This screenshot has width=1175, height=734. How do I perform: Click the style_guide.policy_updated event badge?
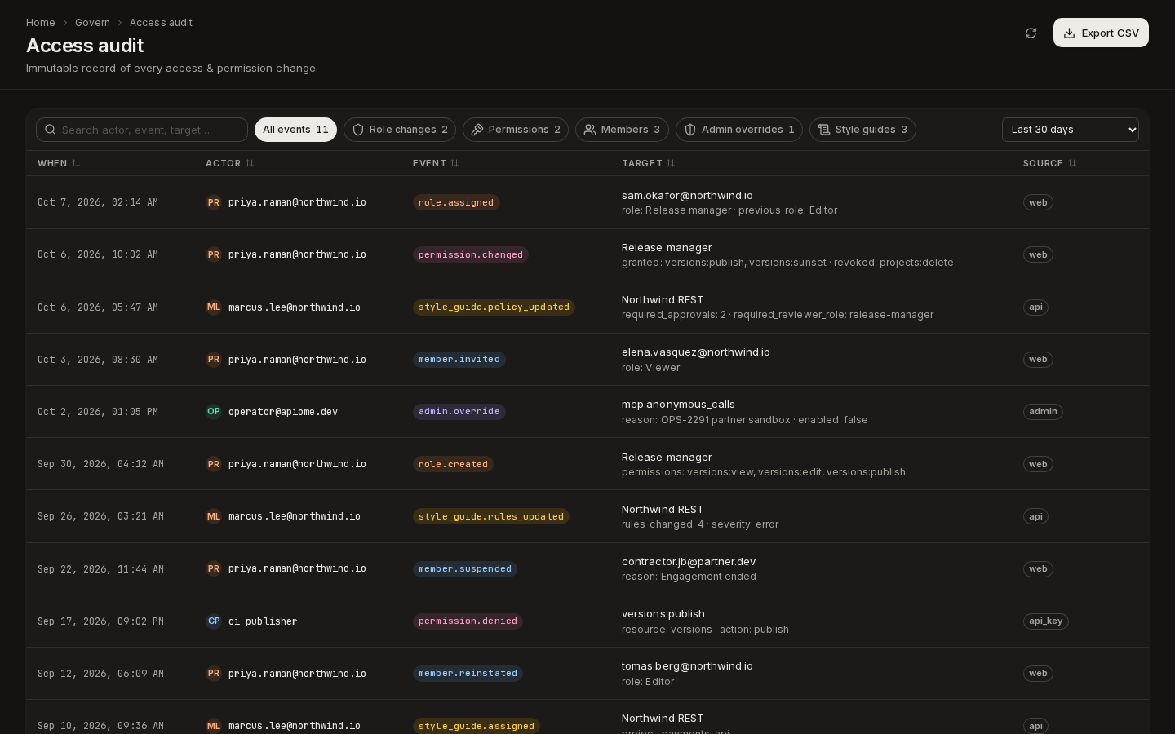click(x=494, y=307)
